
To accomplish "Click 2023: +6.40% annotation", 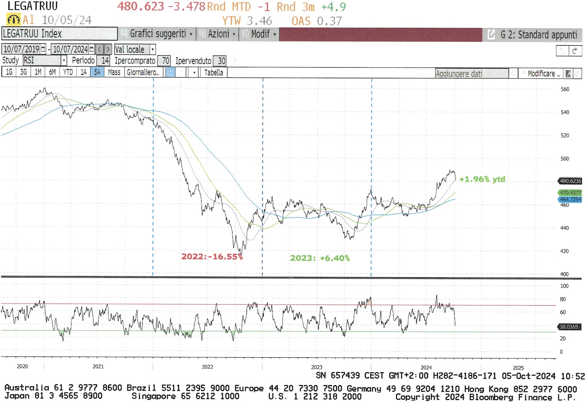I will (x=320, y=258).
